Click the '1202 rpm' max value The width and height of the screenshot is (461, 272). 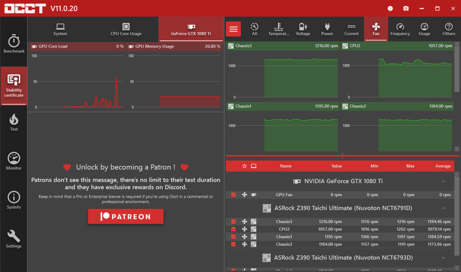(406, 229)
